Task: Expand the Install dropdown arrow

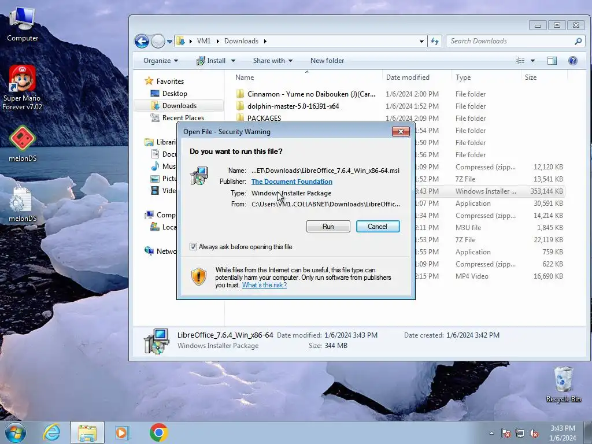Action: coord(233,60)
